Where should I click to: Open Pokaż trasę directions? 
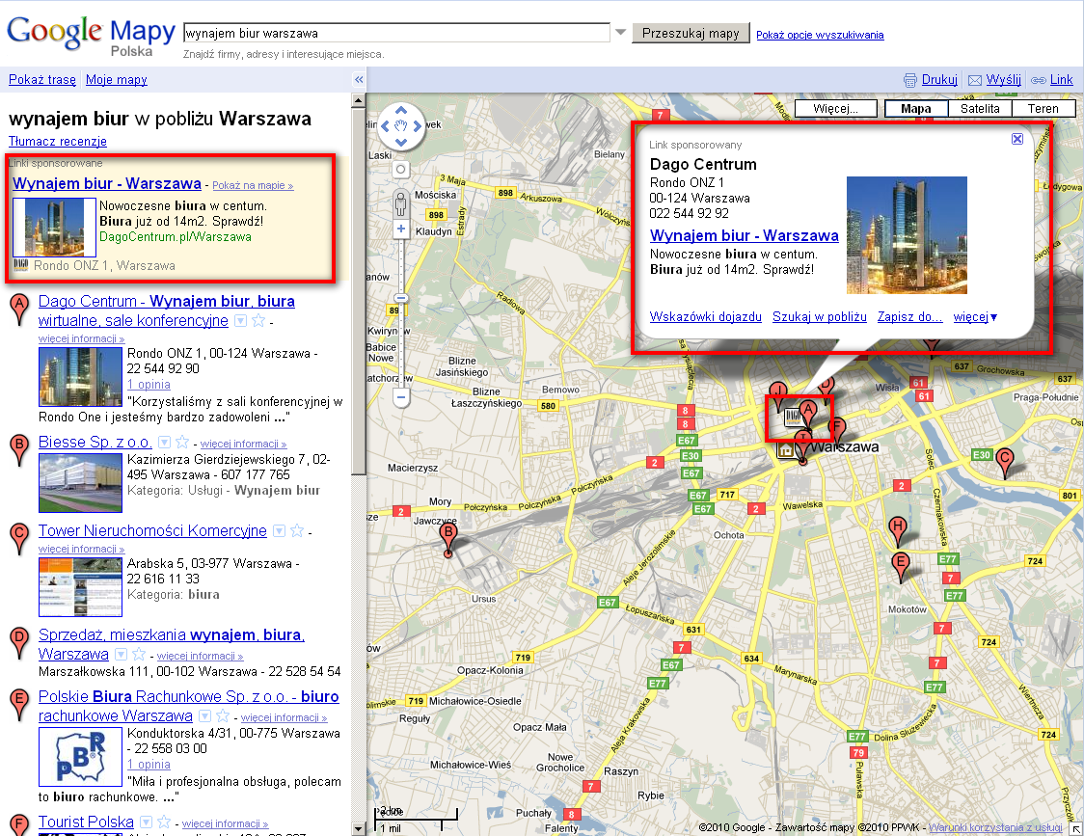pyautogui.click(x=42, y=79)
